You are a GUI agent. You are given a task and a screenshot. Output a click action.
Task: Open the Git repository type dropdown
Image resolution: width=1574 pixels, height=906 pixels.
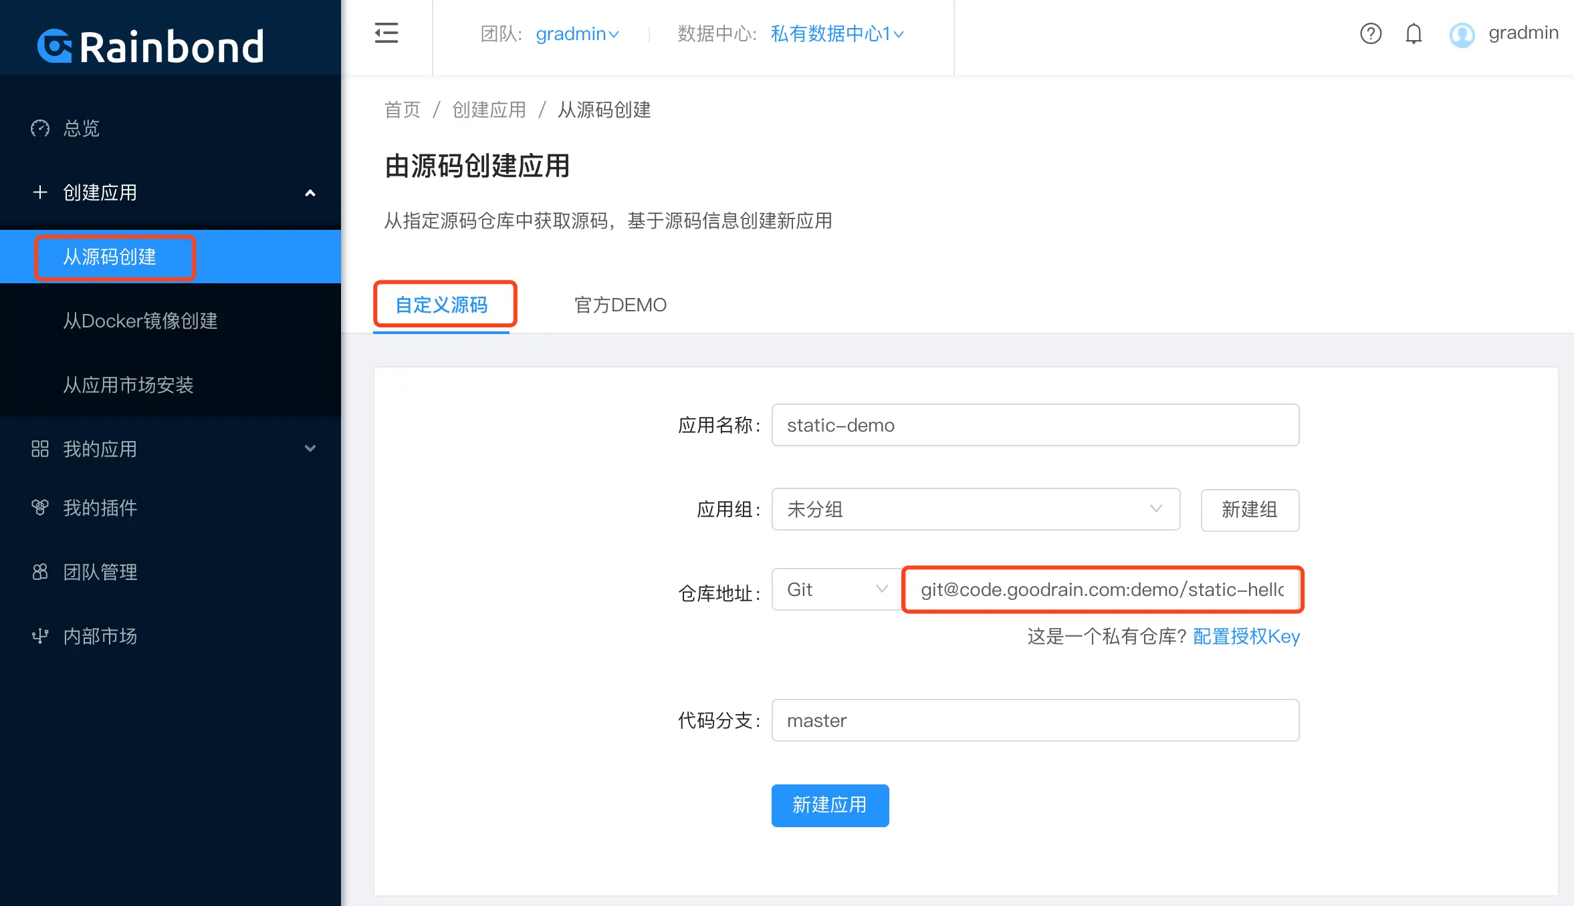836,589
